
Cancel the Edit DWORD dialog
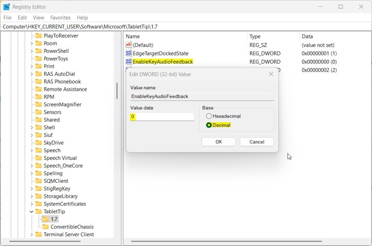(257, 142)
